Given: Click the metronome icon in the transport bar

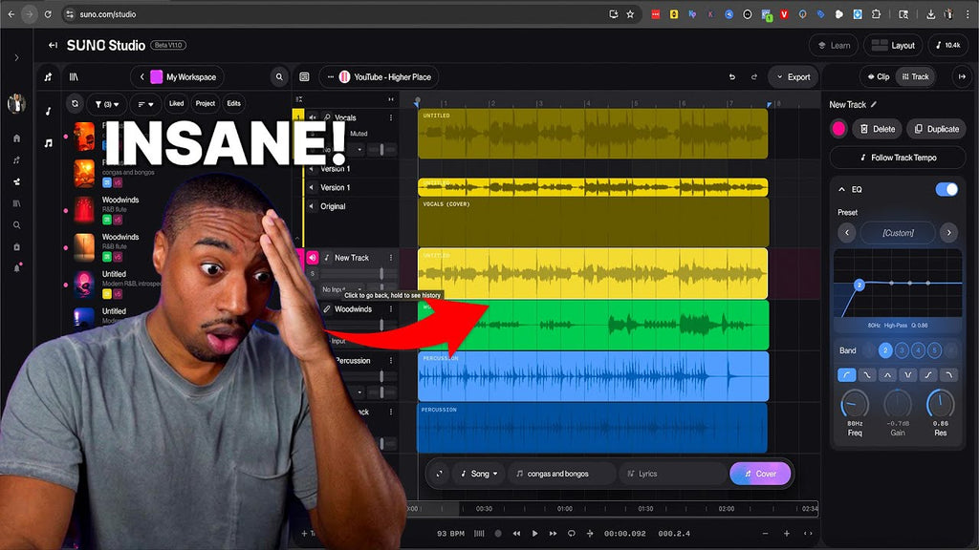Looking at the screenshot, I should 478,533.
